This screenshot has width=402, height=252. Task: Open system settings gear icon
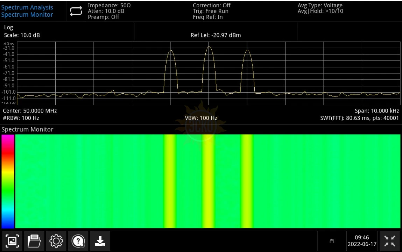click(x=56, y=241)
